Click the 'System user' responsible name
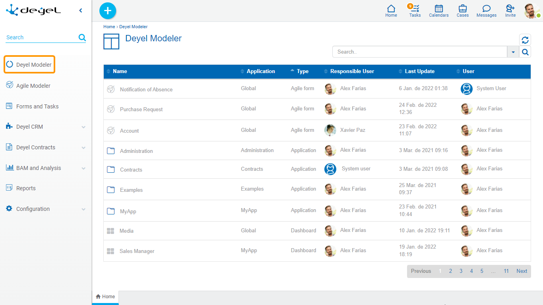The width and height of the screenshot is (543, 305). (356, 168)
